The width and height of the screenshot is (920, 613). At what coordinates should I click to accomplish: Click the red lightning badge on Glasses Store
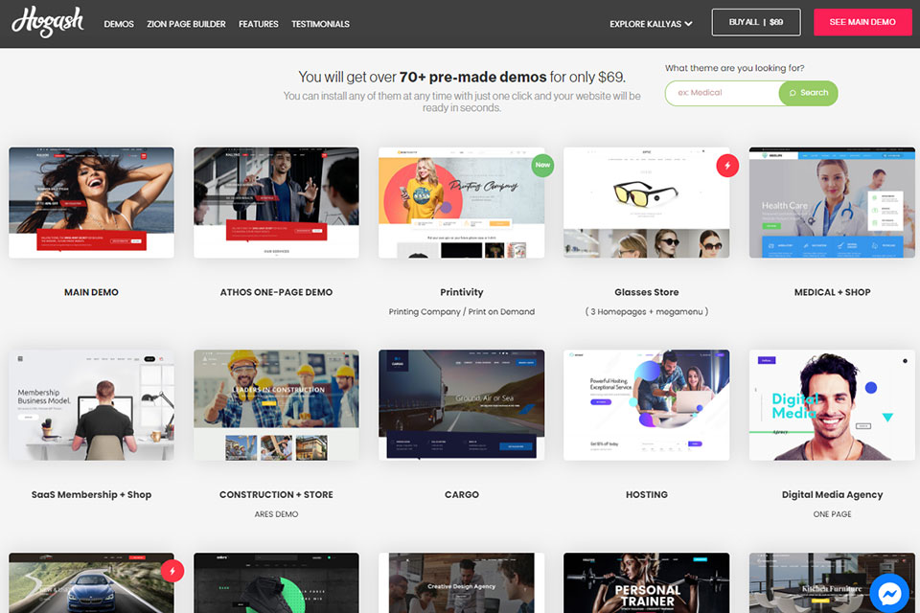(727, 166)
